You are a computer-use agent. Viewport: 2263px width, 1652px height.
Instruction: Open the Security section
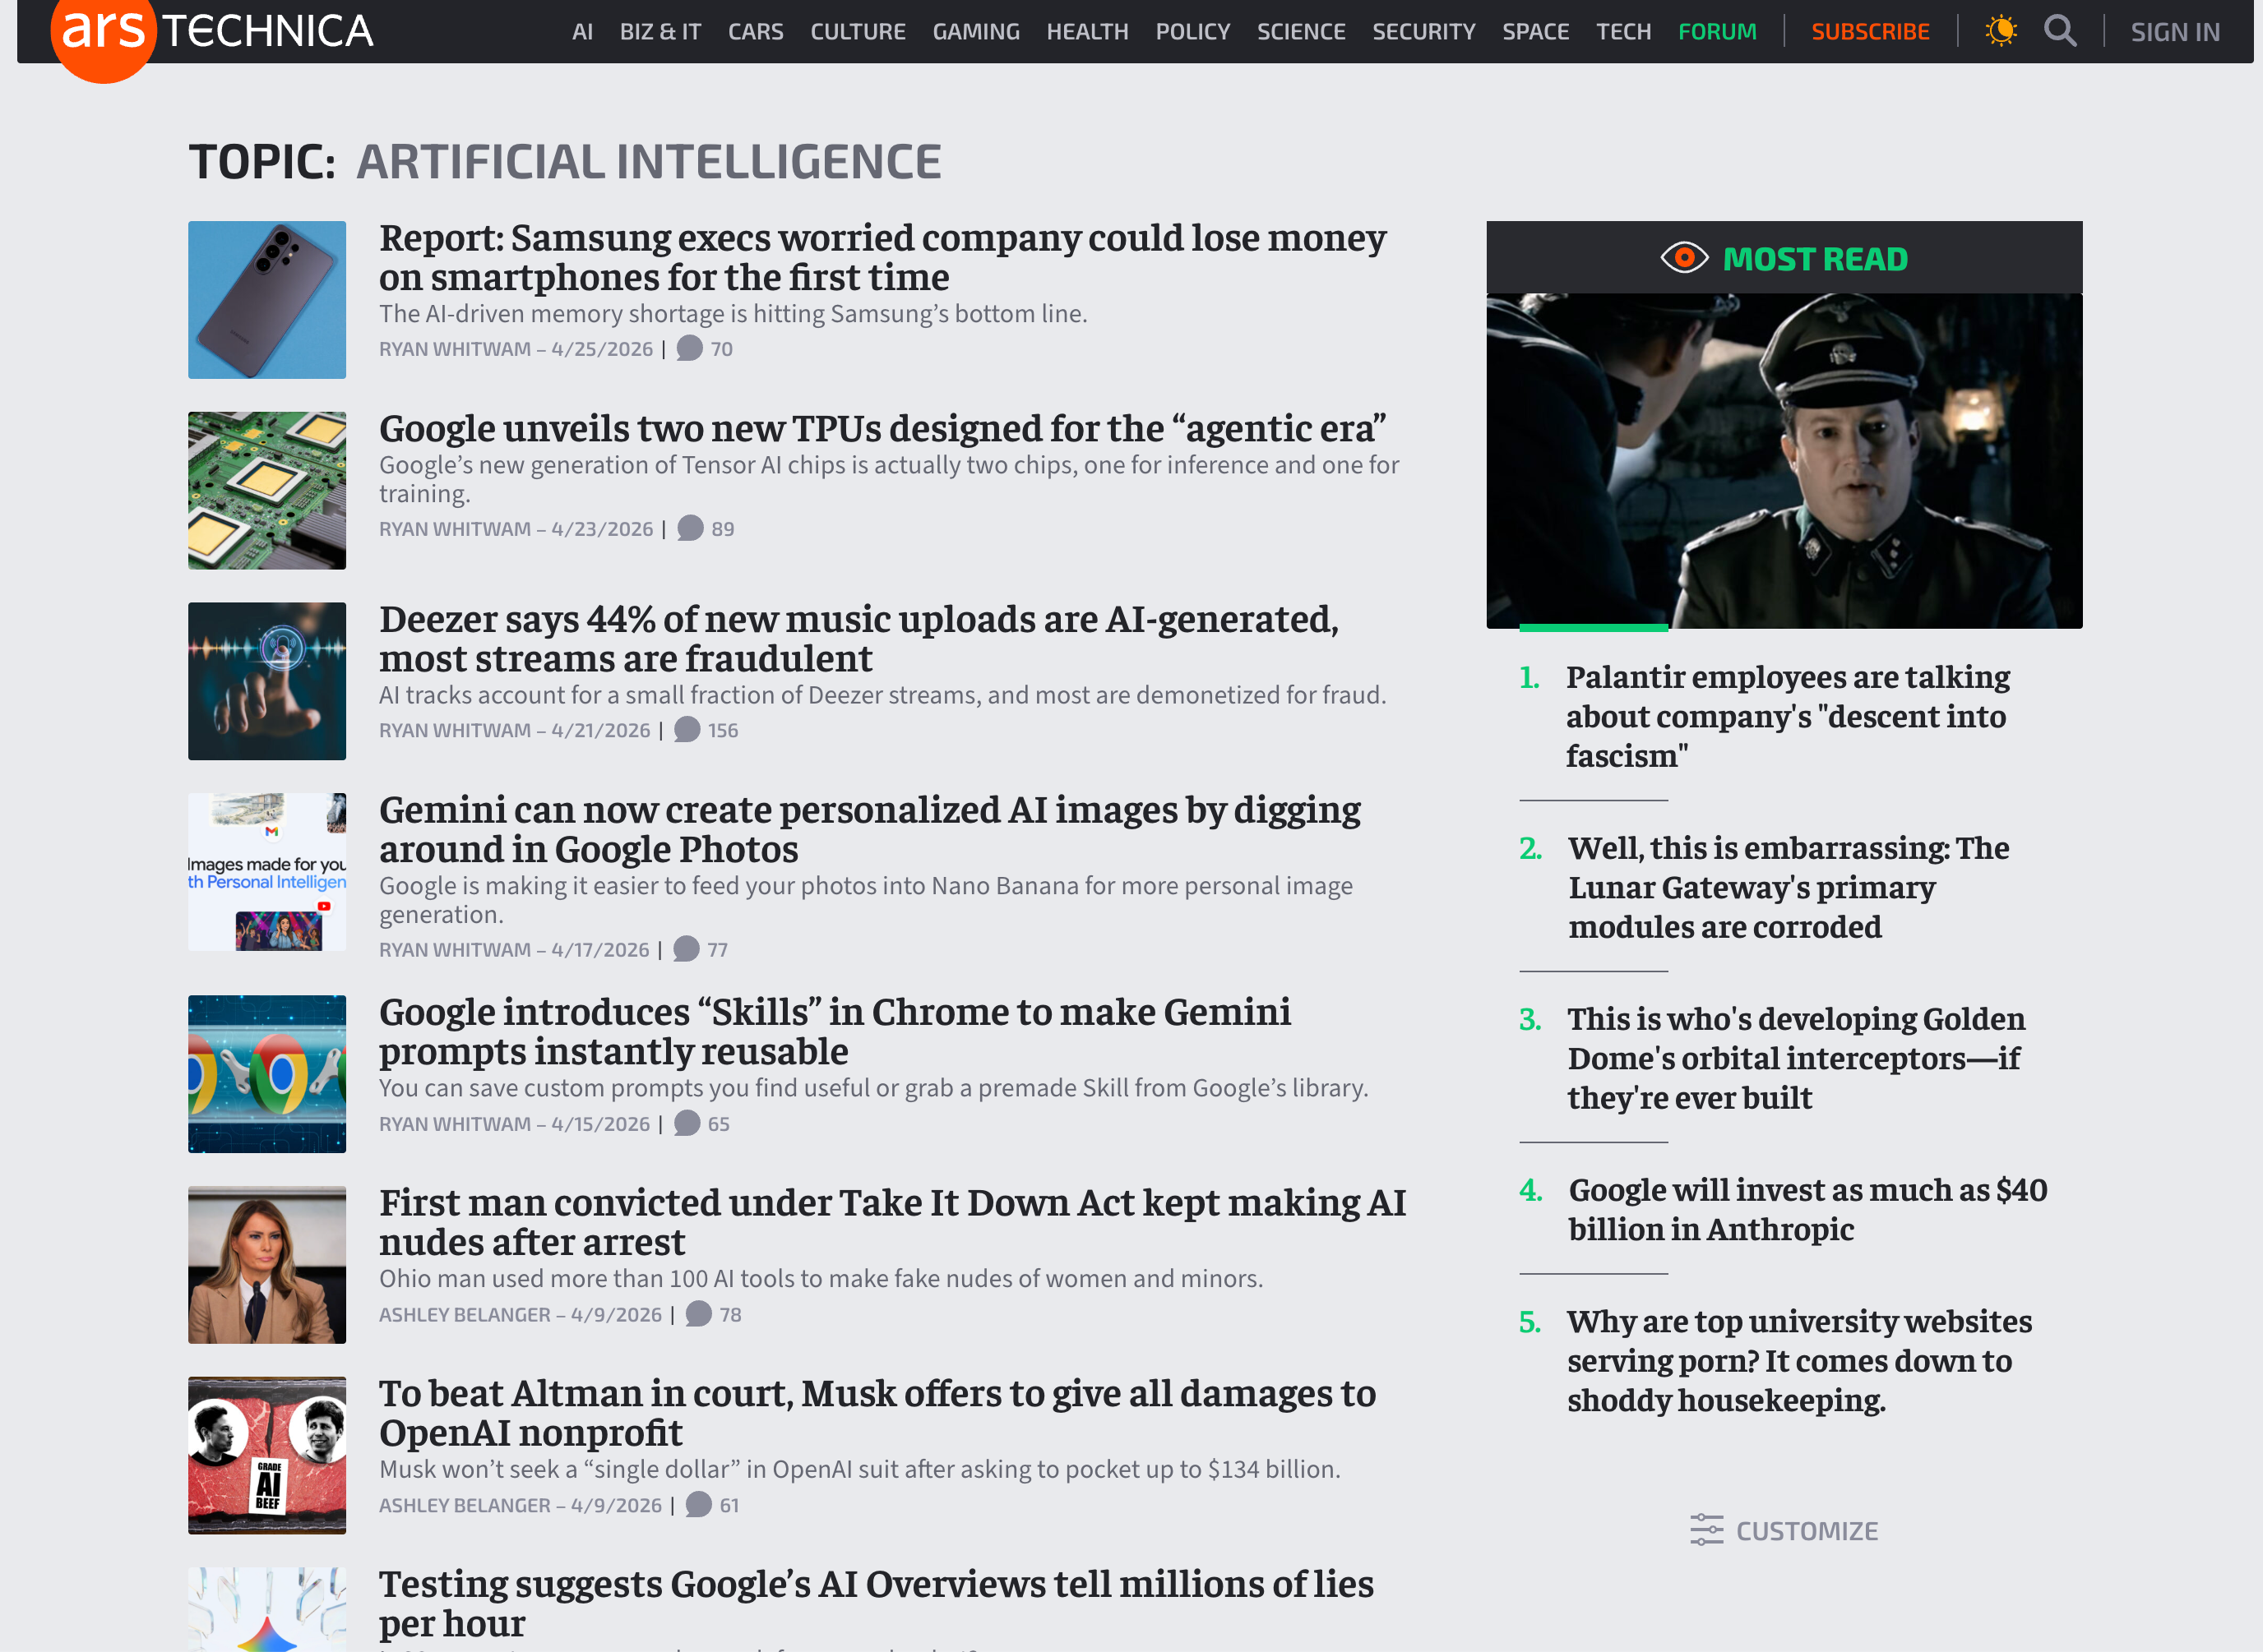(1423, 32)
